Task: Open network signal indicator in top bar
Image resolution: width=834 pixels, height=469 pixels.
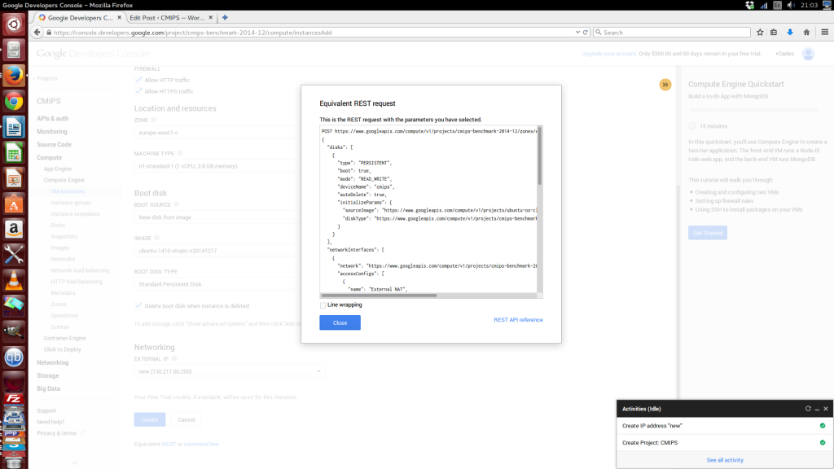Action: [x=764, y=6]
